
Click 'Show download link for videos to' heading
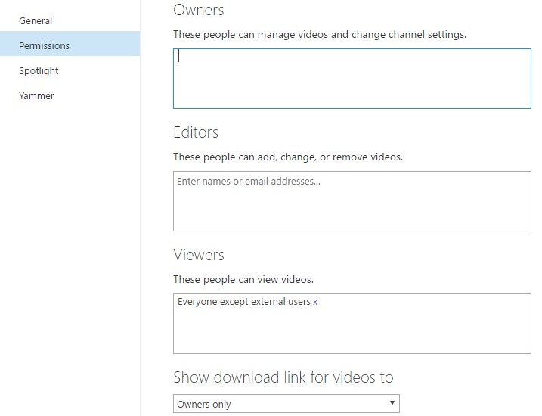tap(283, 377)
